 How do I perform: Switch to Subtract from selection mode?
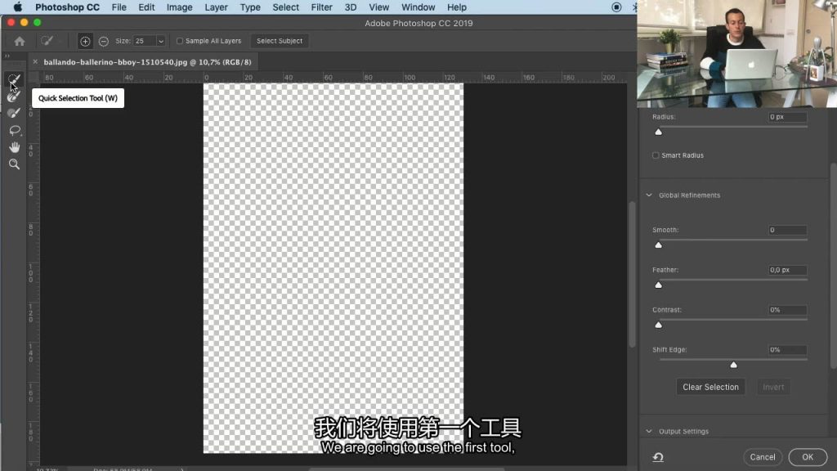click(103, 41)
